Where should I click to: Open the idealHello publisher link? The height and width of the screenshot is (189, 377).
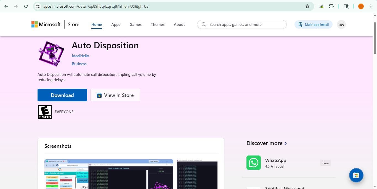(x=80, y=56)
